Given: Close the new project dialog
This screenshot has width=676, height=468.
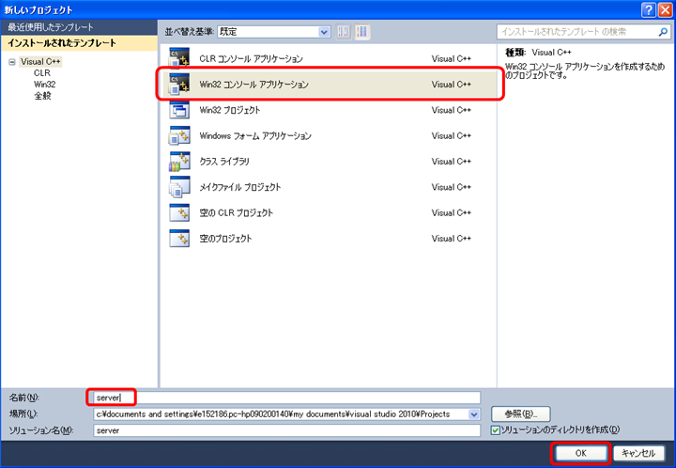Looking at the screenshot, I should [x=666, y=9].
